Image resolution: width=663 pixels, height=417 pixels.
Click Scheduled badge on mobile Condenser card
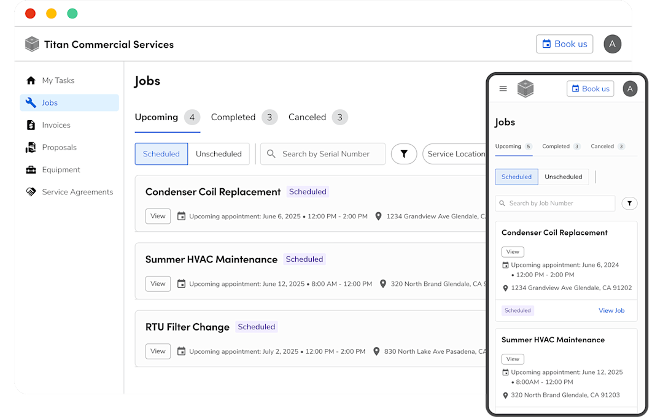click(518, 310)
